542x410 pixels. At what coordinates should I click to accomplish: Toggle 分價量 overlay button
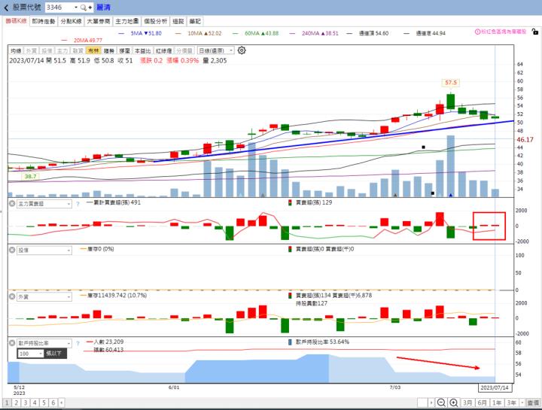coord(184,50)
